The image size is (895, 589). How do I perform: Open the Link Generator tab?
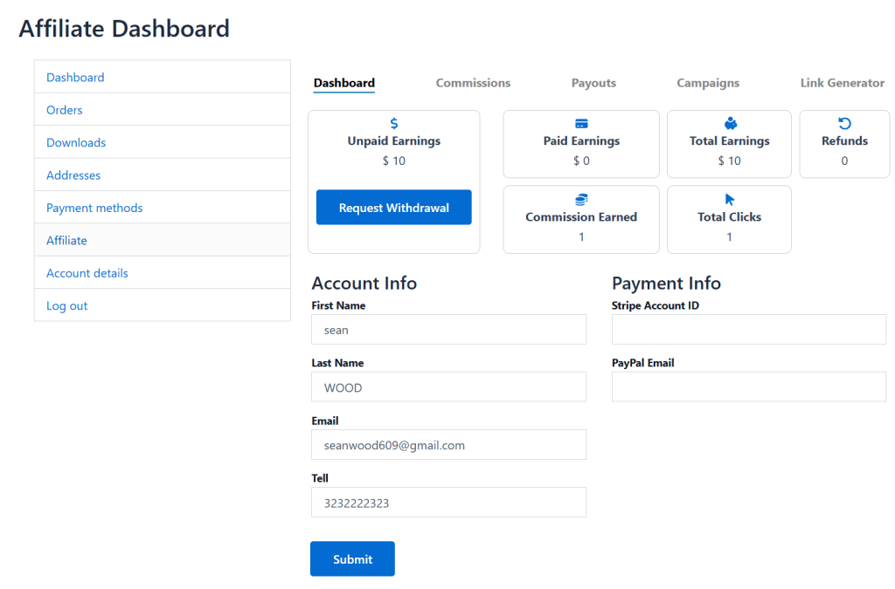[843, 83]
